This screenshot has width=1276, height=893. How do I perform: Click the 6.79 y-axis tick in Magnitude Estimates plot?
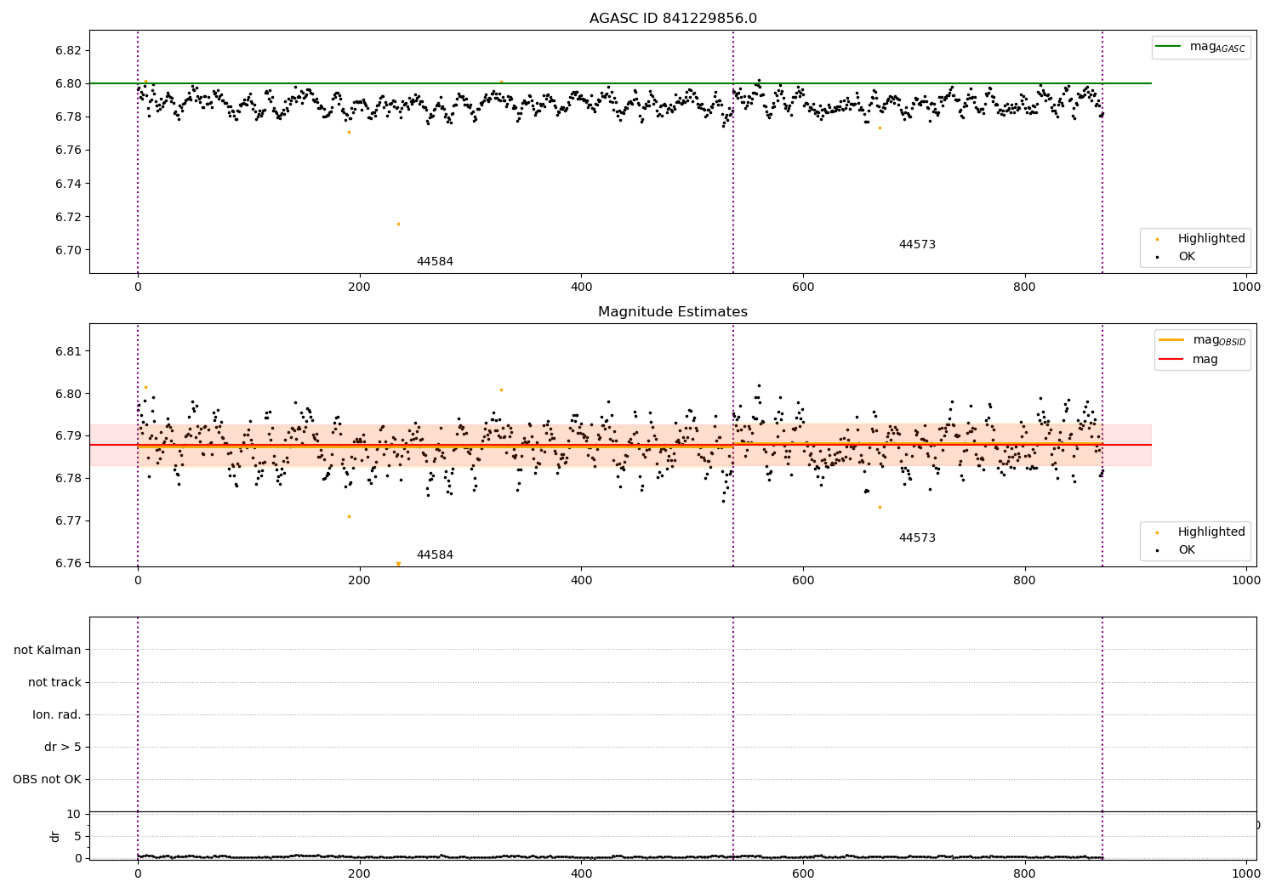(67, 436)
